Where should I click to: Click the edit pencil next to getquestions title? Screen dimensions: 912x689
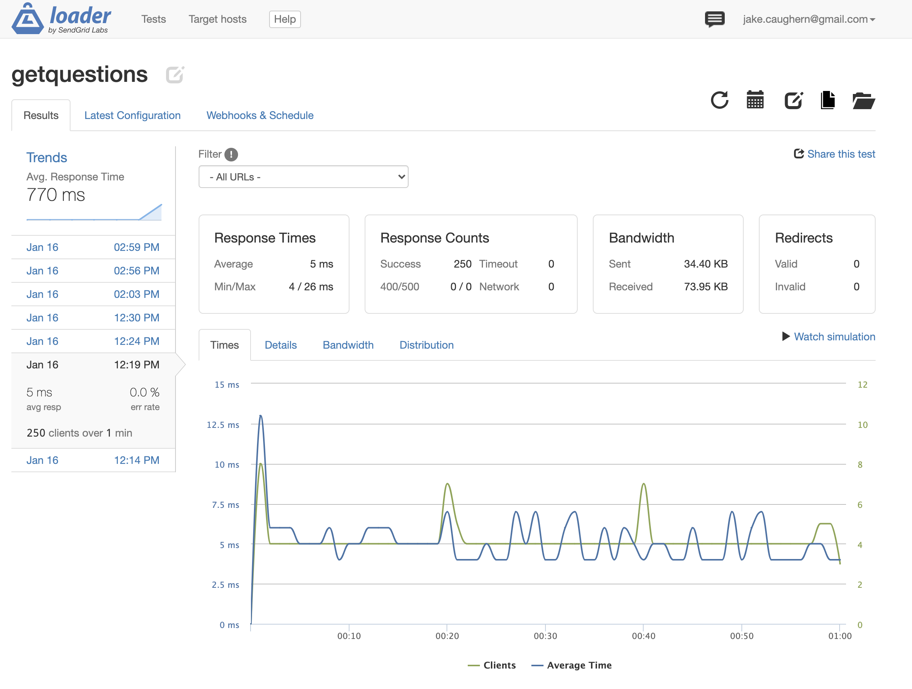click(175, 75)
